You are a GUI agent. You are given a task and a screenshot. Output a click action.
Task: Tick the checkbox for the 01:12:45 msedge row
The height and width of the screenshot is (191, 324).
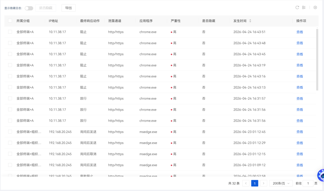(x=10, y=132)
